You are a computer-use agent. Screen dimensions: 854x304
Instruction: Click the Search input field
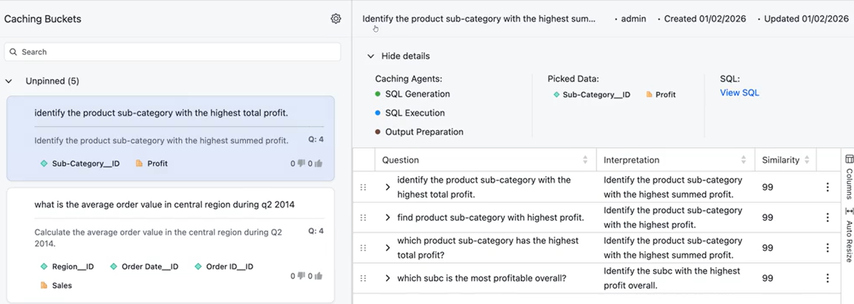(x=172, y=52)
